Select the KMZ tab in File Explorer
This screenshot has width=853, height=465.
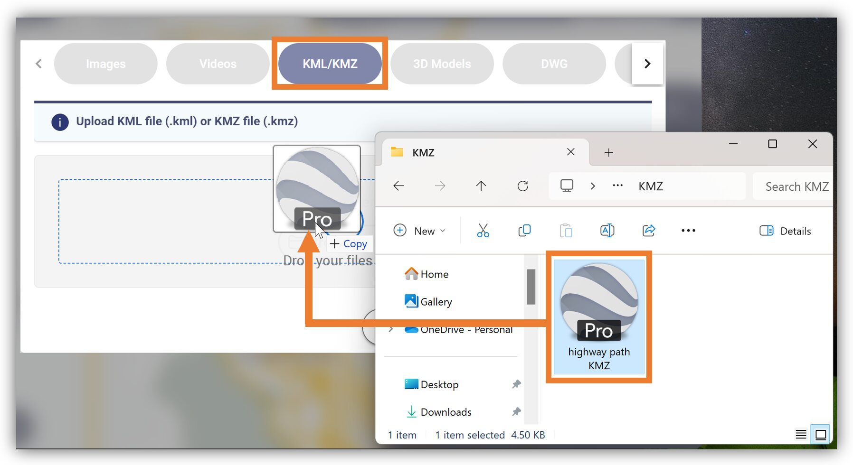click(484, 152)
